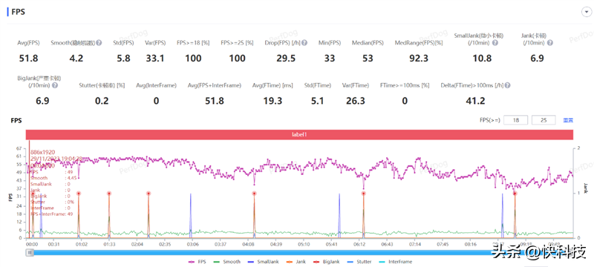Click help icon beside Delta(FTime)>100ms

pos(508,85)
